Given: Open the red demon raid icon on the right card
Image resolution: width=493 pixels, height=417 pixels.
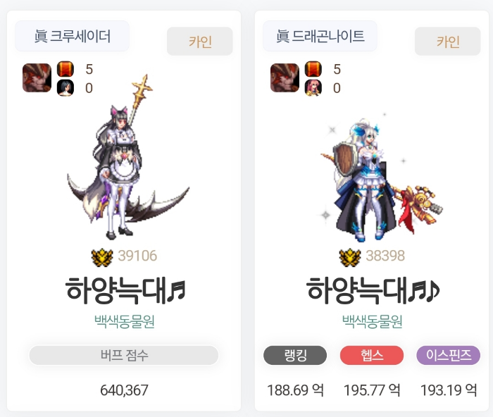Looking at the screenshot, I should pyautogui.click(x=285, y=77).
